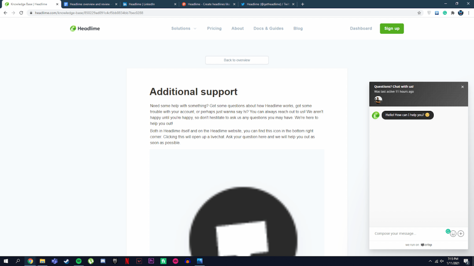Open the Windows notification center
The image size is (474, 266).
click(467, 261)
